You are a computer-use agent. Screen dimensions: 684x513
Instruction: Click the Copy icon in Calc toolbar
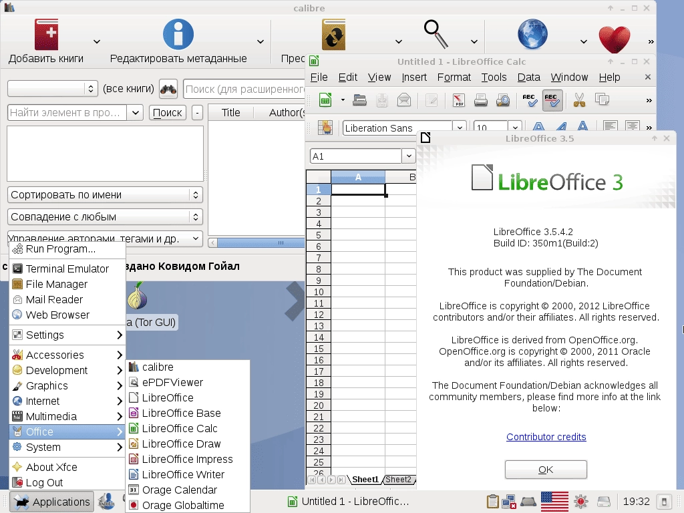pos(602,100)
